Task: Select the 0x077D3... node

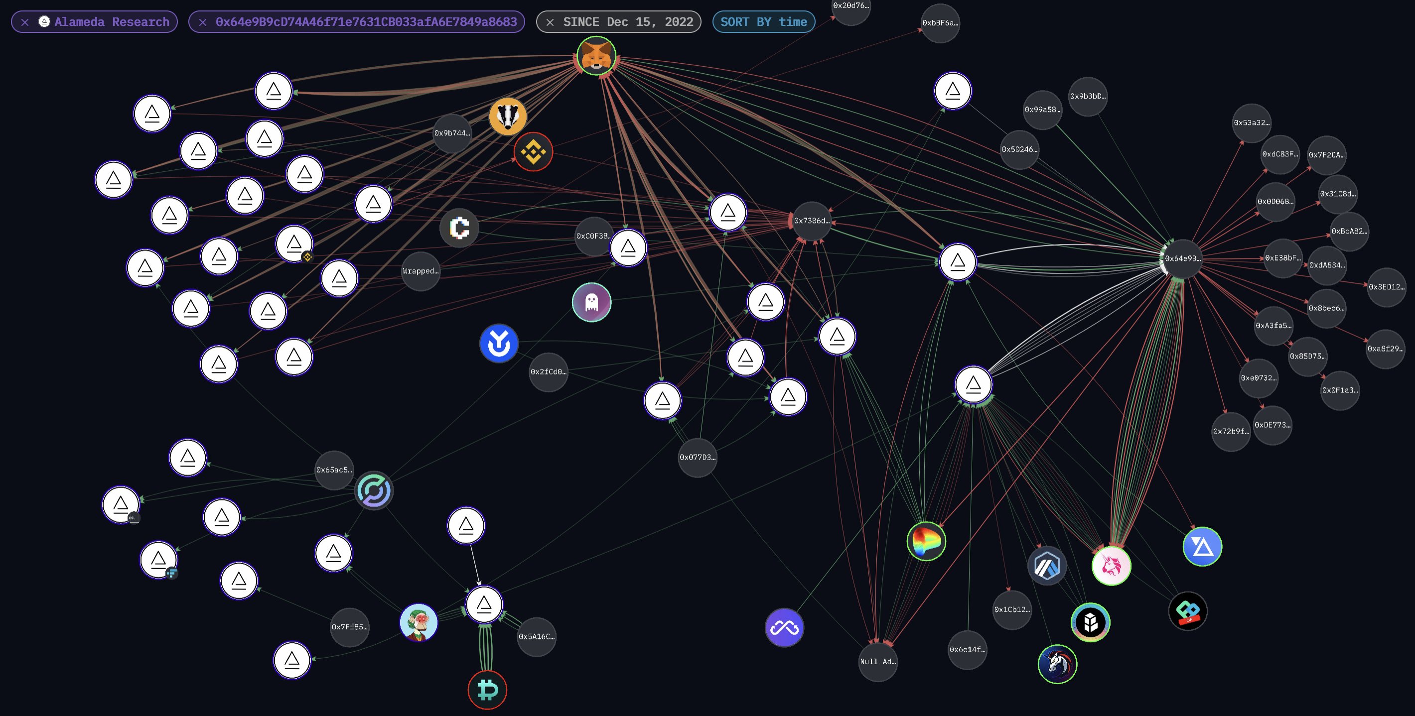Action: point(698,458)
